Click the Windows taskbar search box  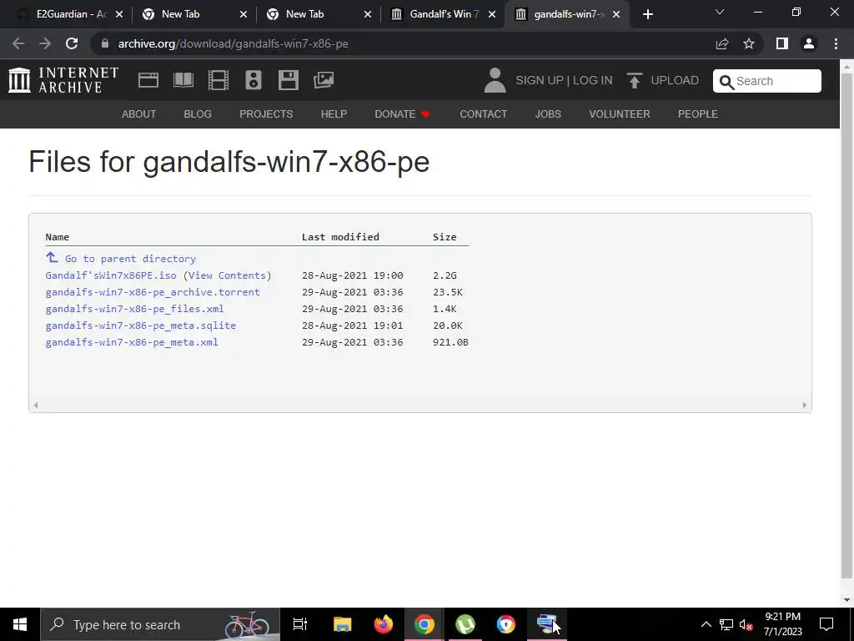pos(160,624)
